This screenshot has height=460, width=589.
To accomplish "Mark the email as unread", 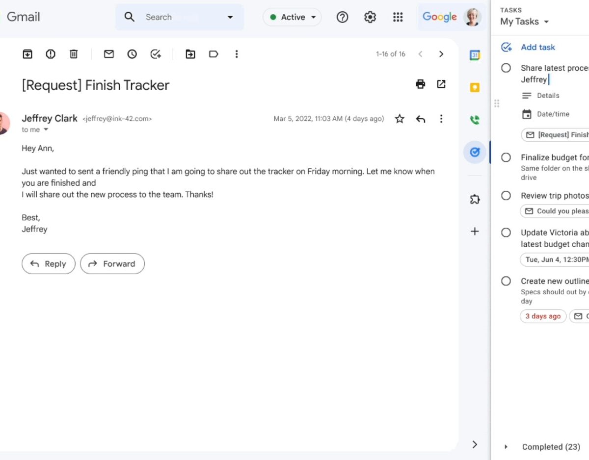I will click(x=109, y=54).
